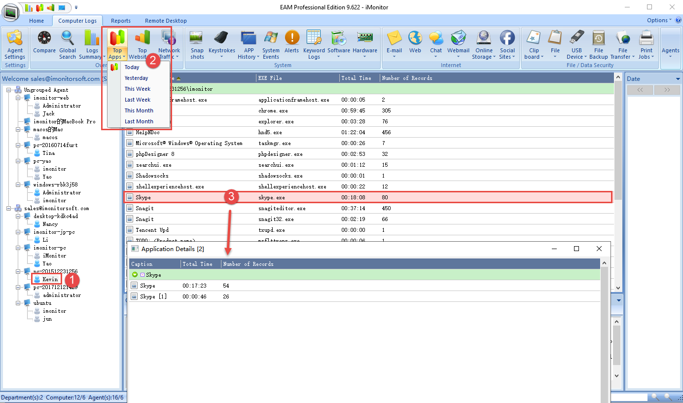Open System Events logs
The height and width of the screenshot is (403, 683).
pyautogui.click(x=271, y=44)
